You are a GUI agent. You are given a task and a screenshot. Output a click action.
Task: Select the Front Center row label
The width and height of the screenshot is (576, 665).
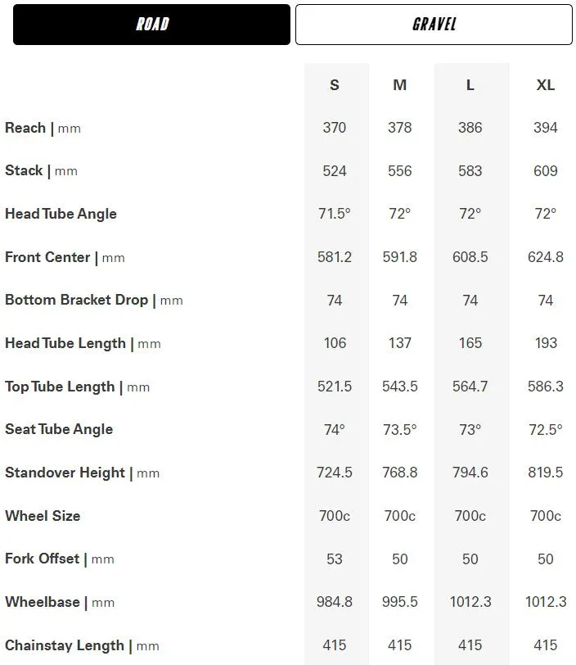[x=65, y=257]
